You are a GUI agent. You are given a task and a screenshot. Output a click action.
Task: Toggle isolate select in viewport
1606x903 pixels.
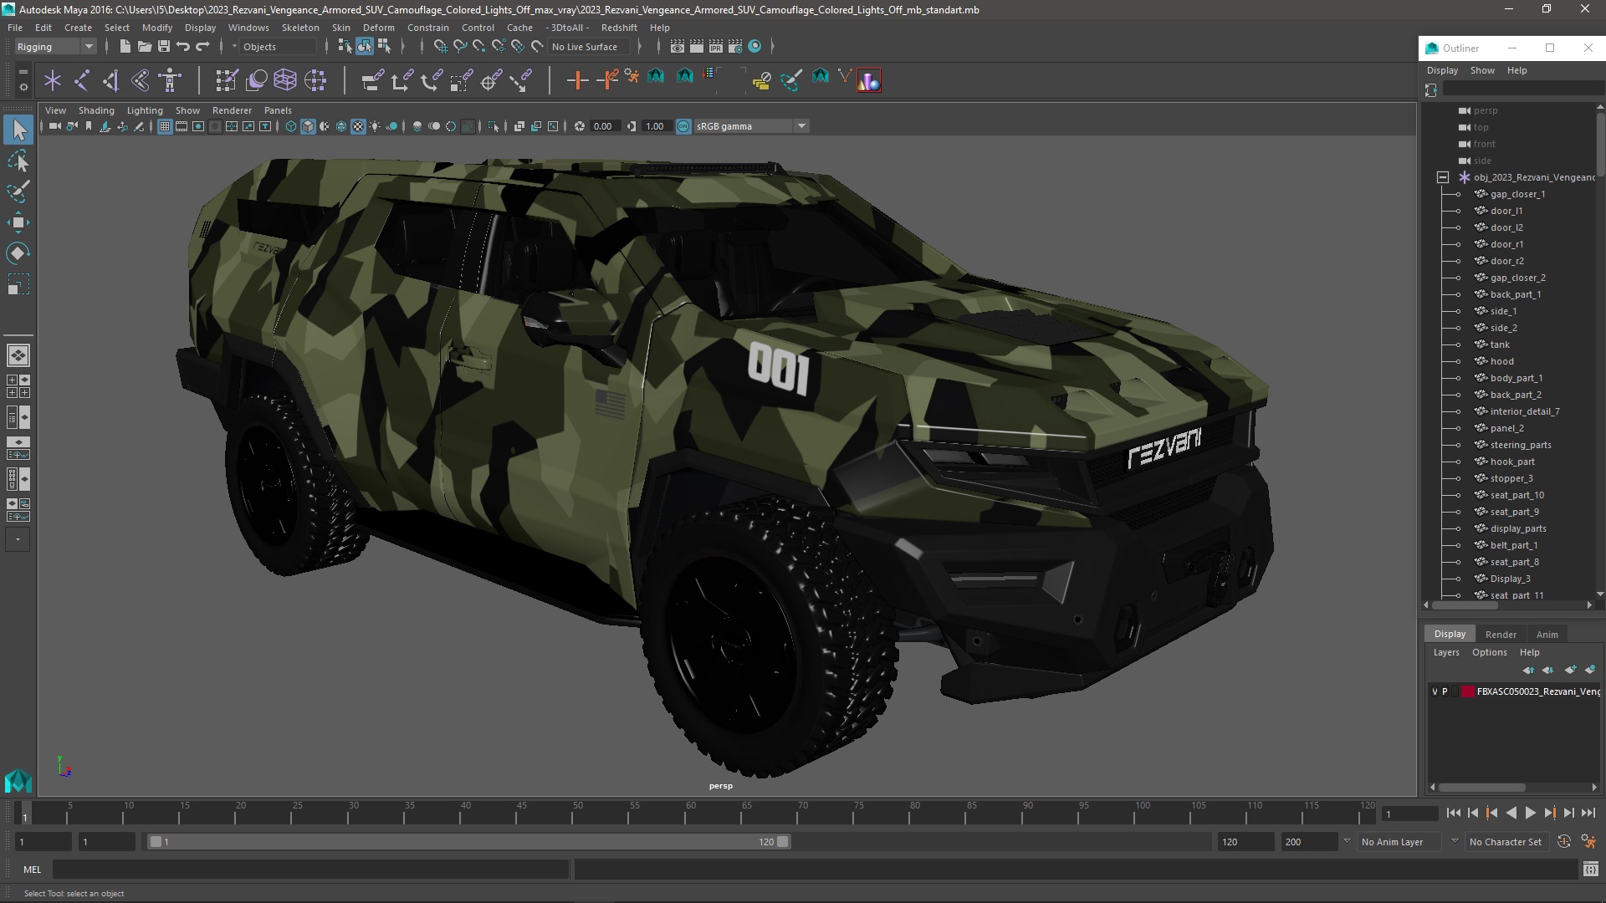494,126
